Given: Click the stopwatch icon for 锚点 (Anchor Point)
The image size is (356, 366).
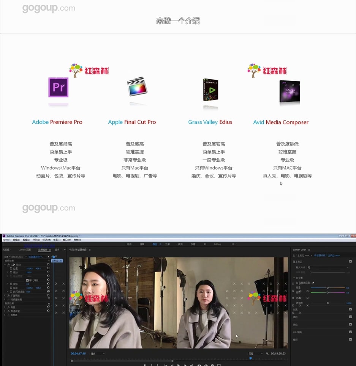Looking at the screenshot, I should (x=11, y=288).
